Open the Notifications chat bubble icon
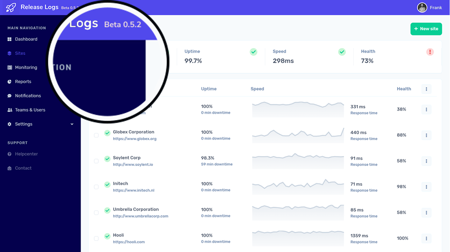The height and width of the screenshot is (252, 450). click(x=10, y=96)
